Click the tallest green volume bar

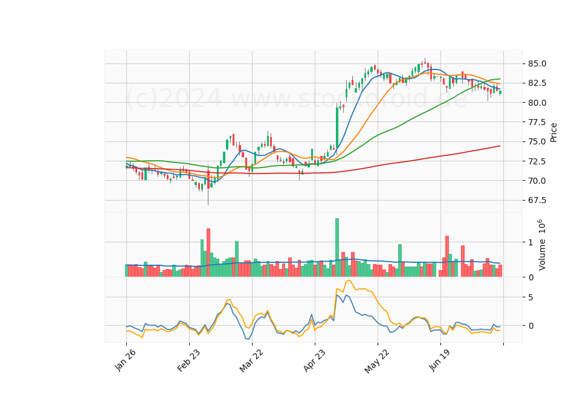click(337, 248)
